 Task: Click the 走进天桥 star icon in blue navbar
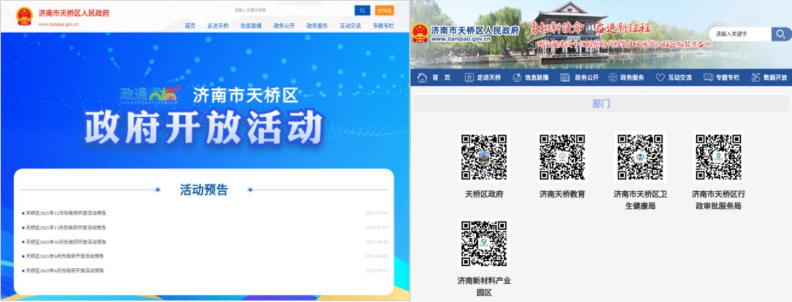point(469,77)
